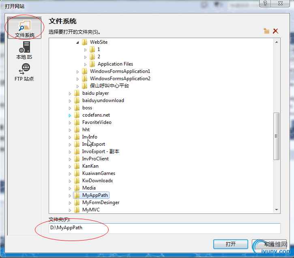
Task: Create a new folder with toolbar icon
Action: pos(266,31)
